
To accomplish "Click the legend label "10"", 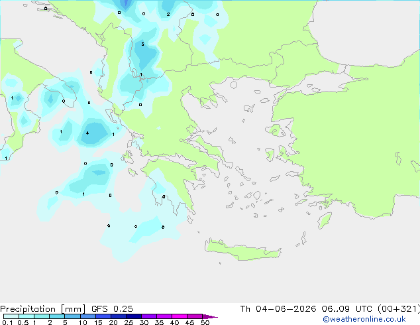I will (x=83, y=322).
